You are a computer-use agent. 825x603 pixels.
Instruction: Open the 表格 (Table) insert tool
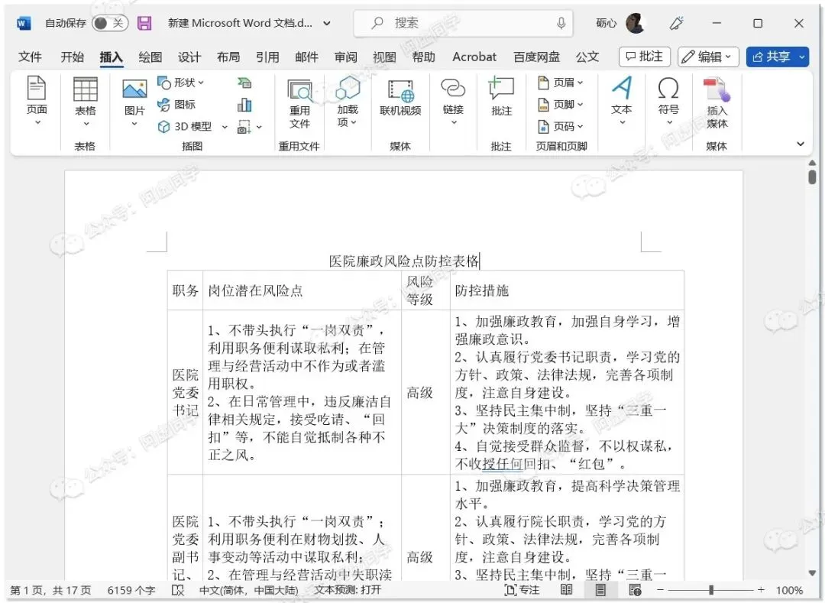coord(86,101)
